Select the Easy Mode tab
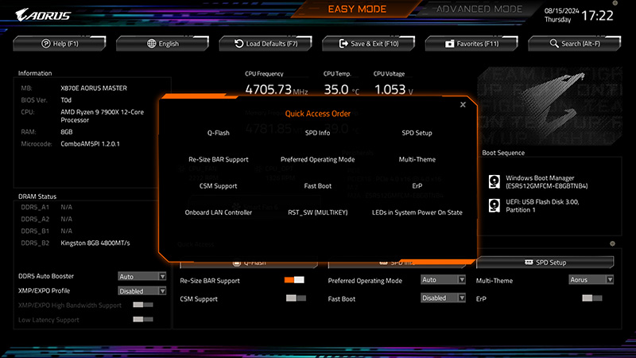The height and width of the screenshot is (358, 636). tap(357, 10)
